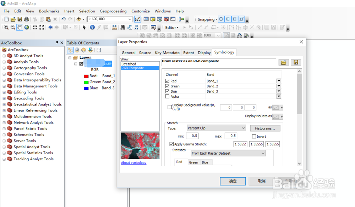The height and width of the screenshot is (207, 355).
Task: Click the symbology save disk icon
Action: tap(296, 62)
